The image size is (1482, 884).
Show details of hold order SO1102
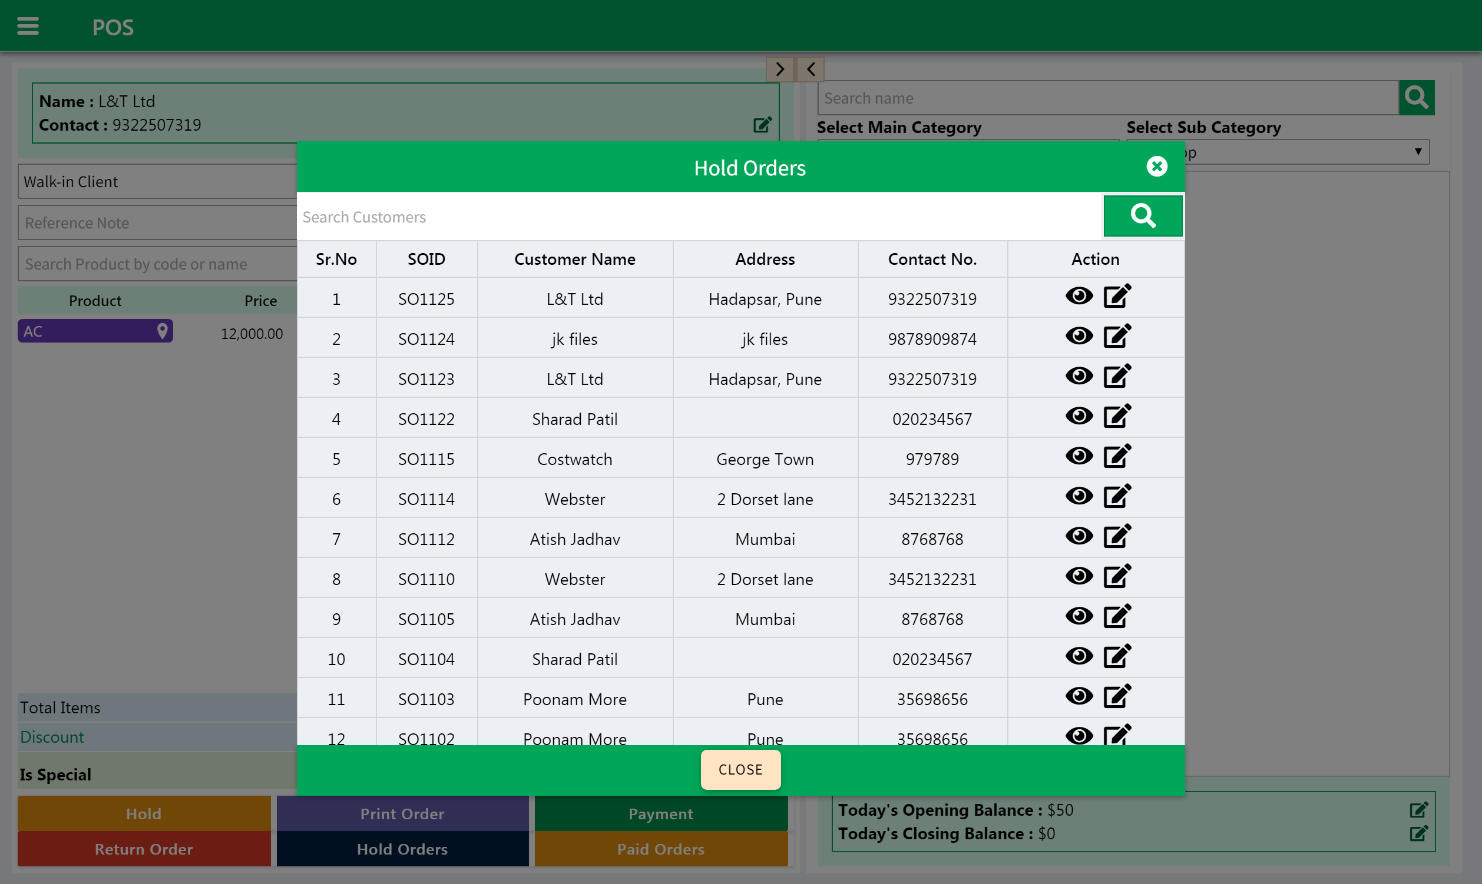pyautogui.click(x=1079, y=736)
